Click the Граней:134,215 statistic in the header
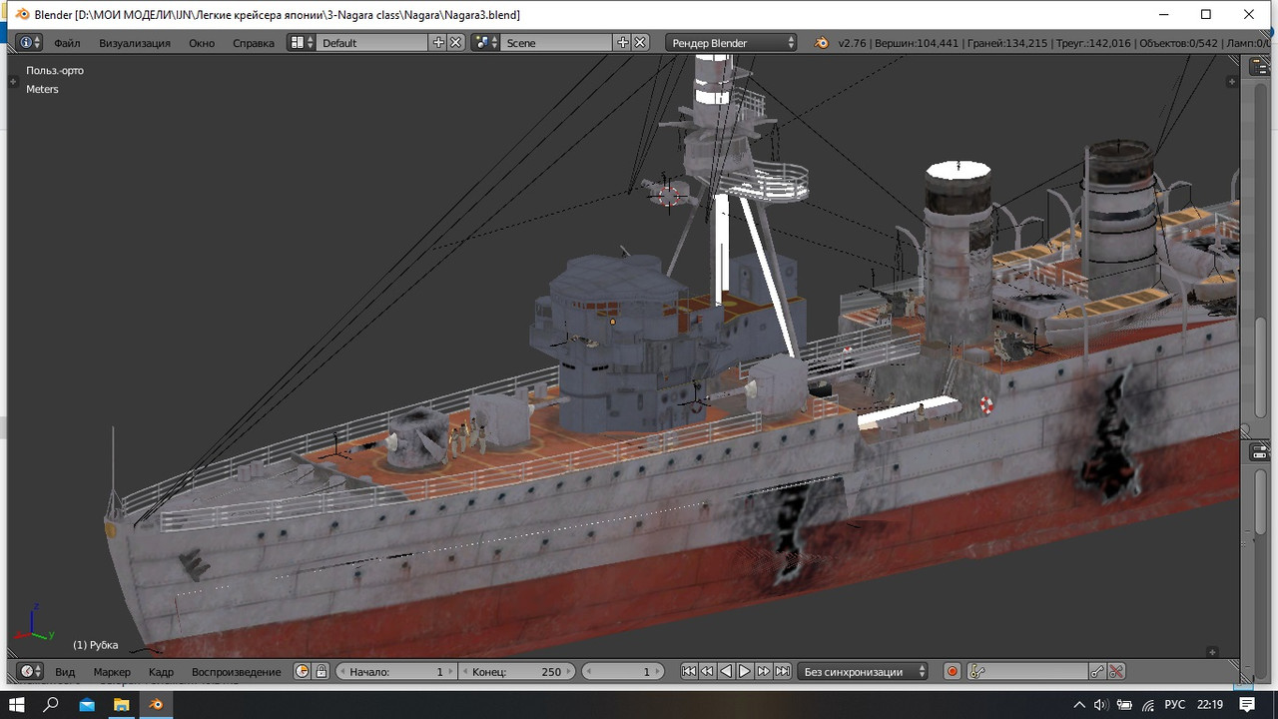The width and height of the screenshot is (1278, 719). [1005, 43]
